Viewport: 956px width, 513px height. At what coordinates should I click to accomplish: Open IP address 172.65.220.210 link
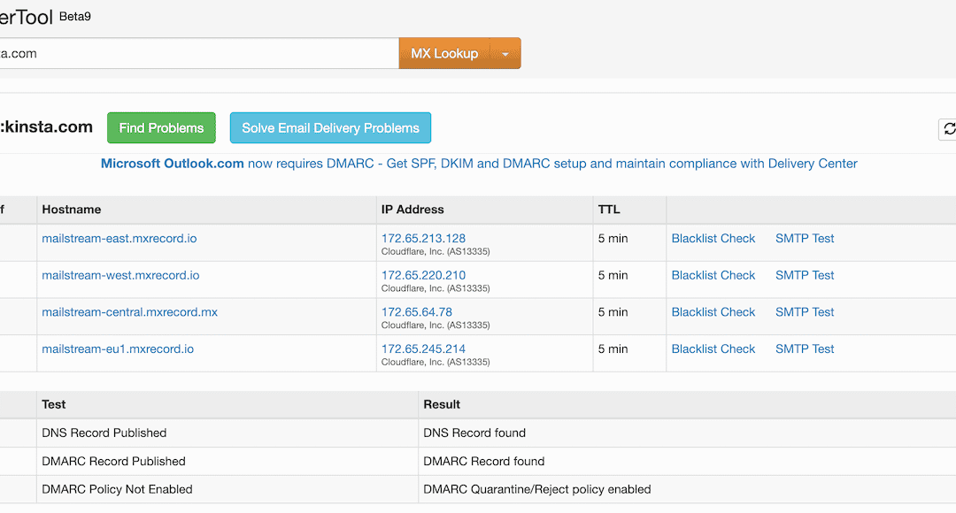click(423, 275)
